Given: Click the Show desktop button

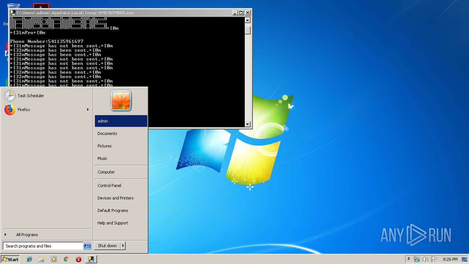Looking at the screenshot, I should (465, 259).
